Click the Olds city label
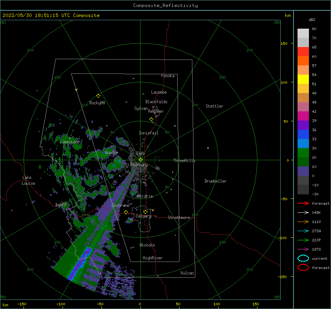Image resolution: width=331 pixels, height=309 pixels. click(140, 153)
